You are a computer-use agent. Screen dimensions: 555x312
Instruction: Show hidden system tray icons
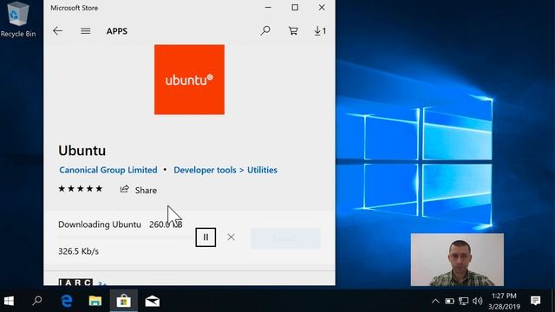pyautogui.click(x=435, y=302)
